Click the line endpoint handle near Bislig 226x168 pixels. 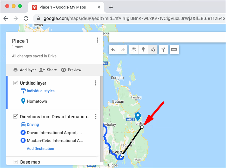pos(142,127)
